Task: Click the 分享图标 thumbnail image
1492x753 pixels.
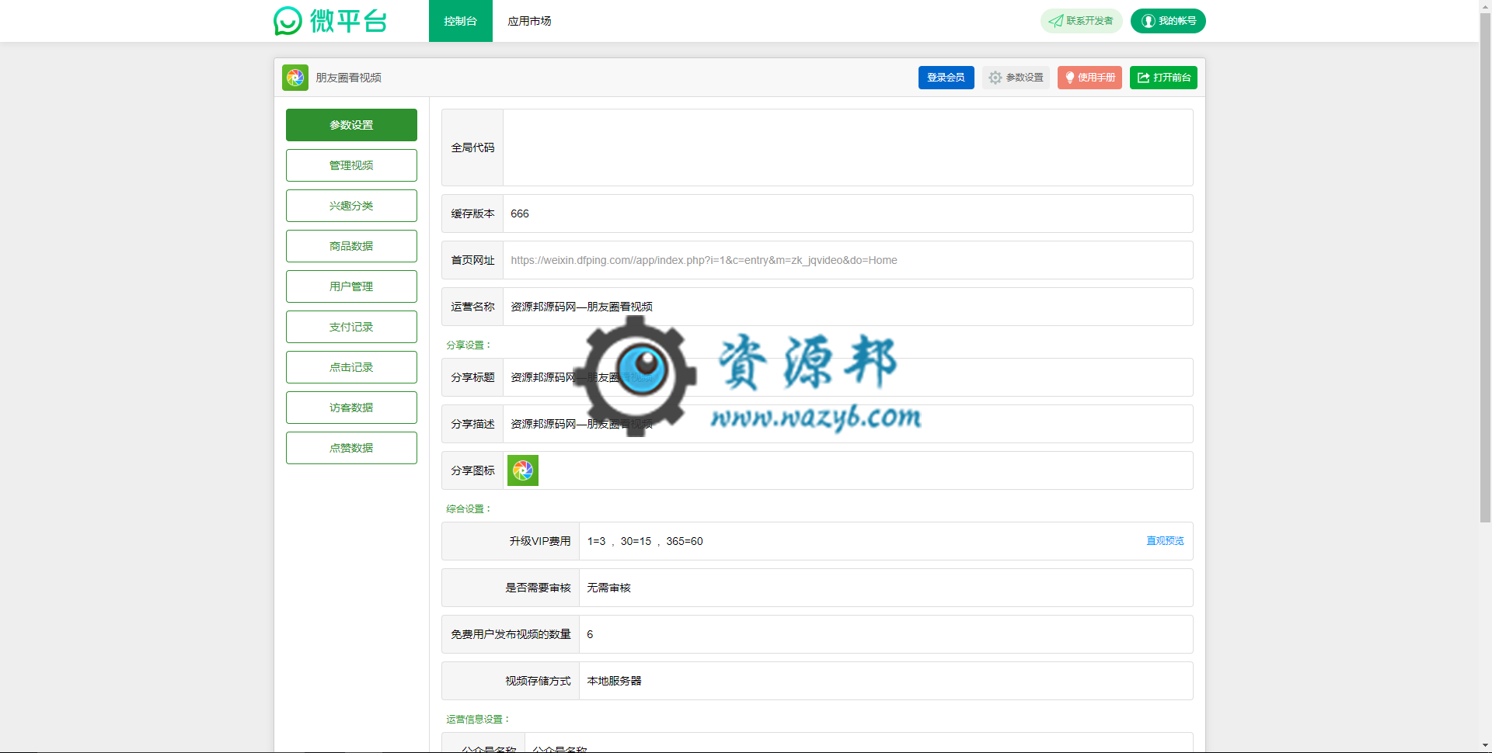Action: [x=523, y=470]
